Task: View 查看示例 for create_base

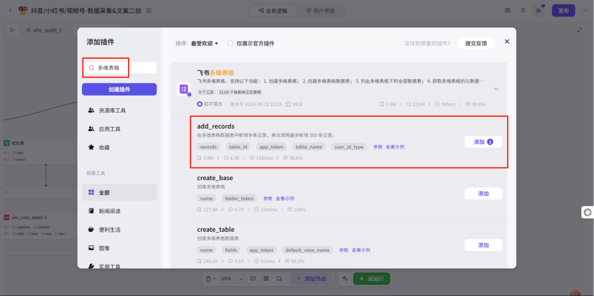Action: click(x=285, y=198)
